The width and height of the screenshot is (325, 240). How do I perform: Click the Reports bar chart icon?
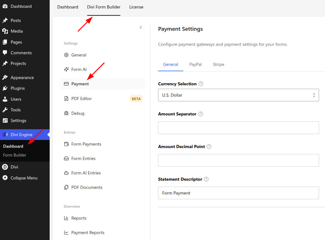click(x=66, y=218)
